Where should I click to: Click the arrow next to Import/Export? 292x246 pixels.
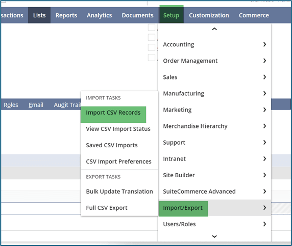tap(264, 208)
